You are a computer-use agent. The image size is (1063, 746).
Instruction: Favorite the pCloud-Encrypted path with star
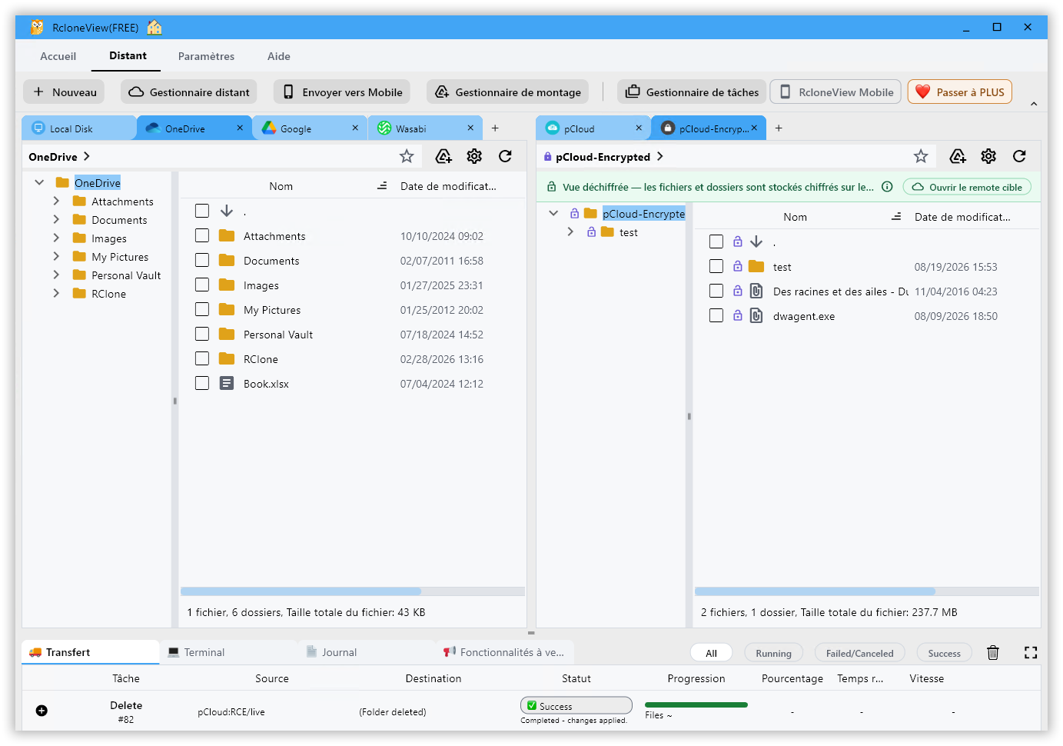[x=921, y=157]
